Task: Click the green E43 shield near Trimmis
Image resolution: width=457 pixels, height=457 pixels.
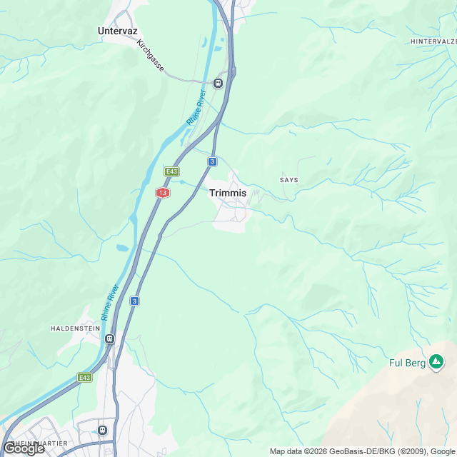Action: tap(171, 171)
